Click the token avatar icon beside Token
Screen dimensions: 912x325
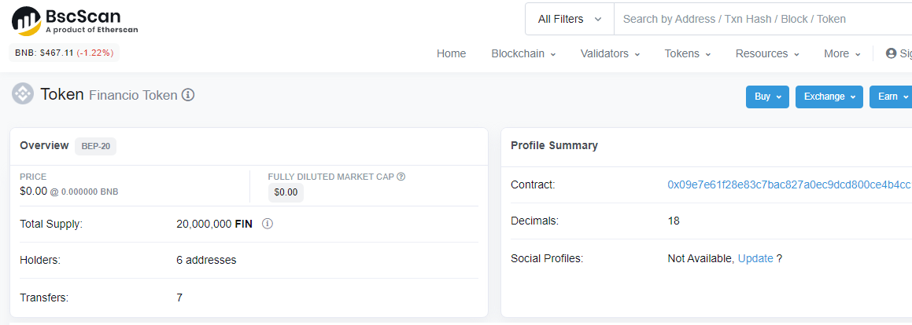point(23,94)
